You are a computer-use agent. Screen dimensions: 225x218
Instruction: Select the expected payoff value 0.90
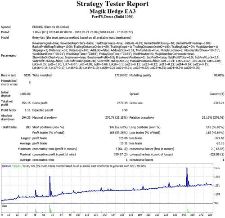coord(125,110)
